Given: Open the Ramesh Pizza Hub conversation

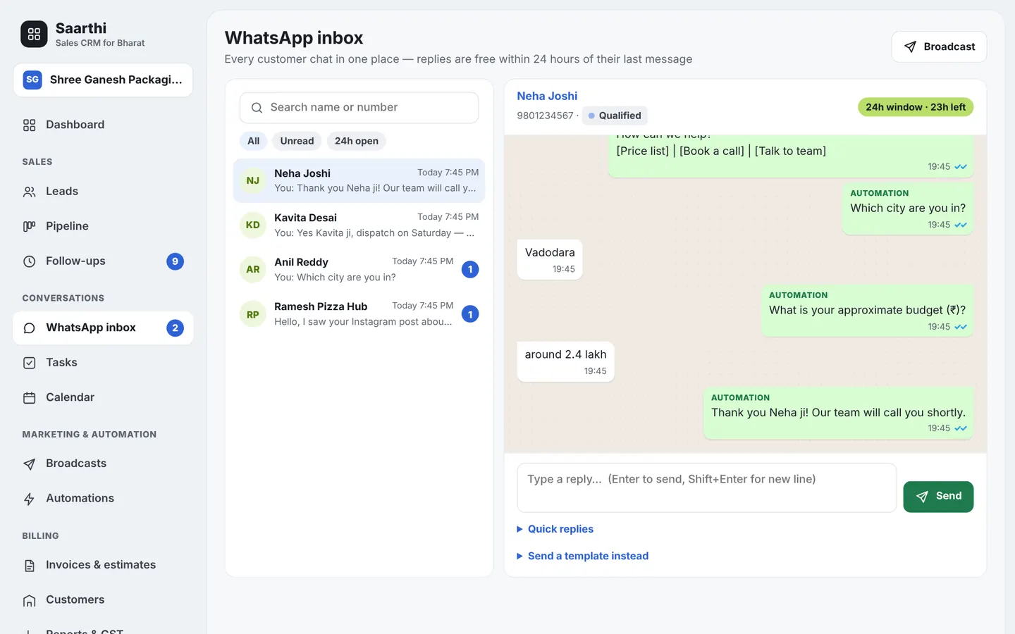Looking at the screenshot, I should 359,314.
